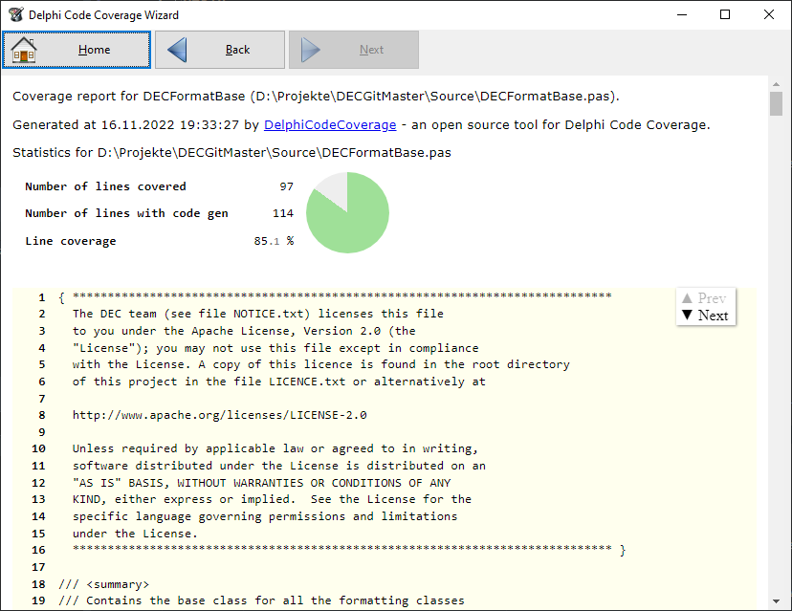
Task: Click 'Coverage report for DECFormatBase' heading text
Action: tap(316, 96)
